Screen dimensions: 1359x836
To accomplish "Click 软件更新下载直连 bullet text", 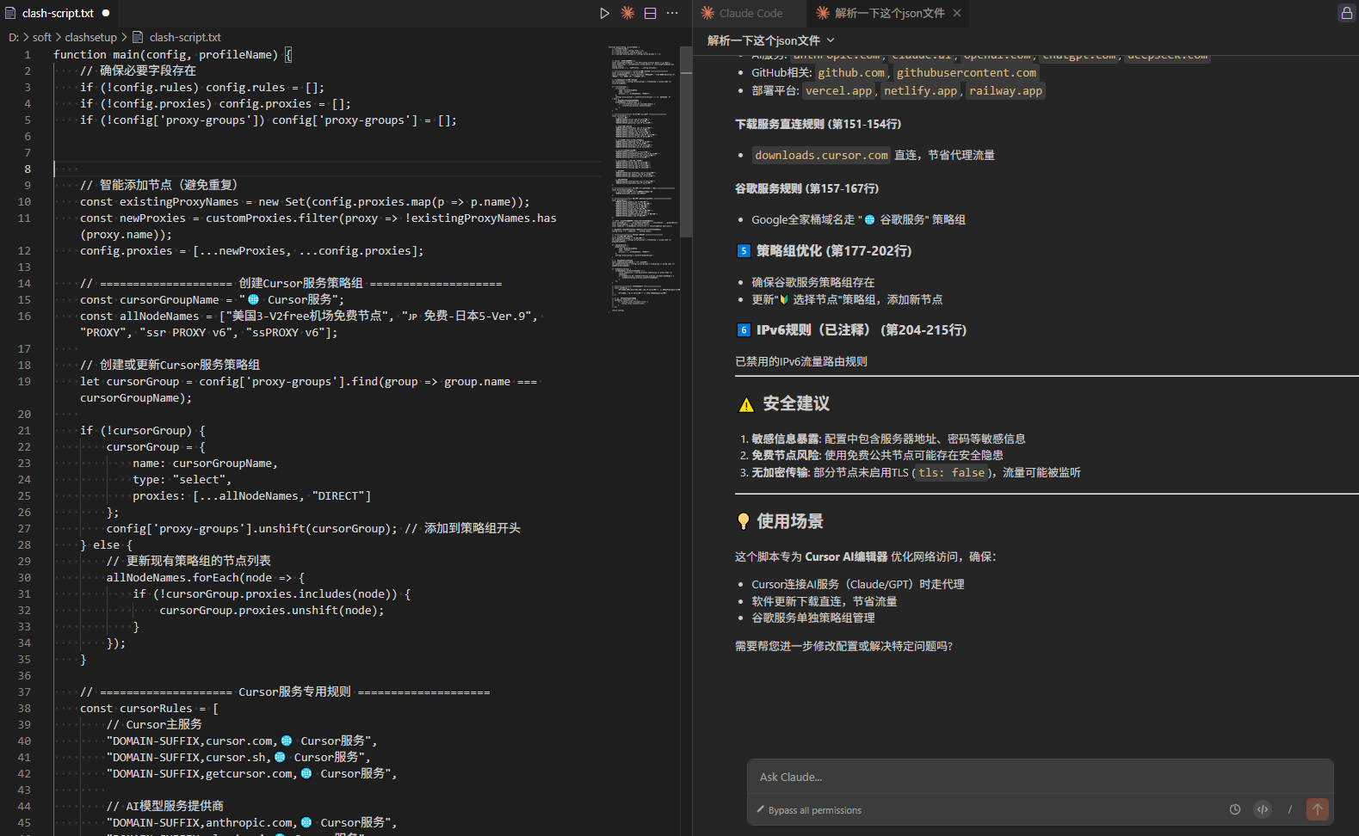I will 824,602.
